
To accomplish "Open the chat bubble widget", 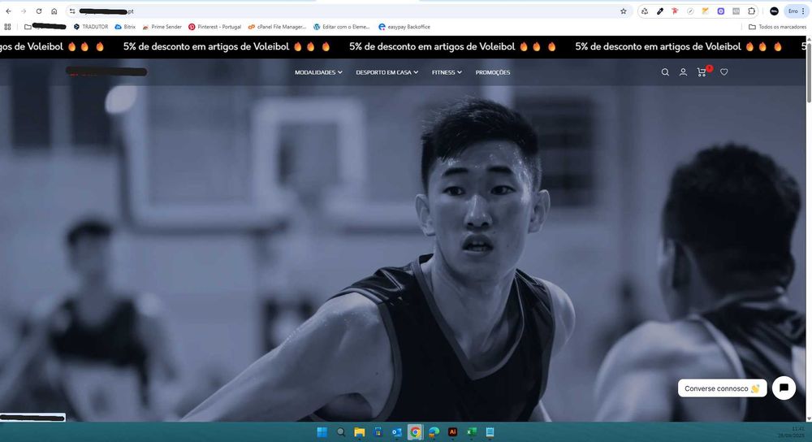I will tap(784, 388).
